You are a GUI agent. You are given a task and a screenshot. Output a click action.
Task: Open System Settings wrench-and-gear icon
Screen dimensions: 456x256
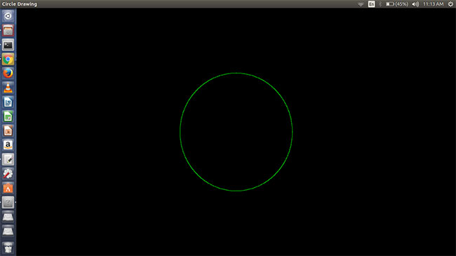pos(8,174)
